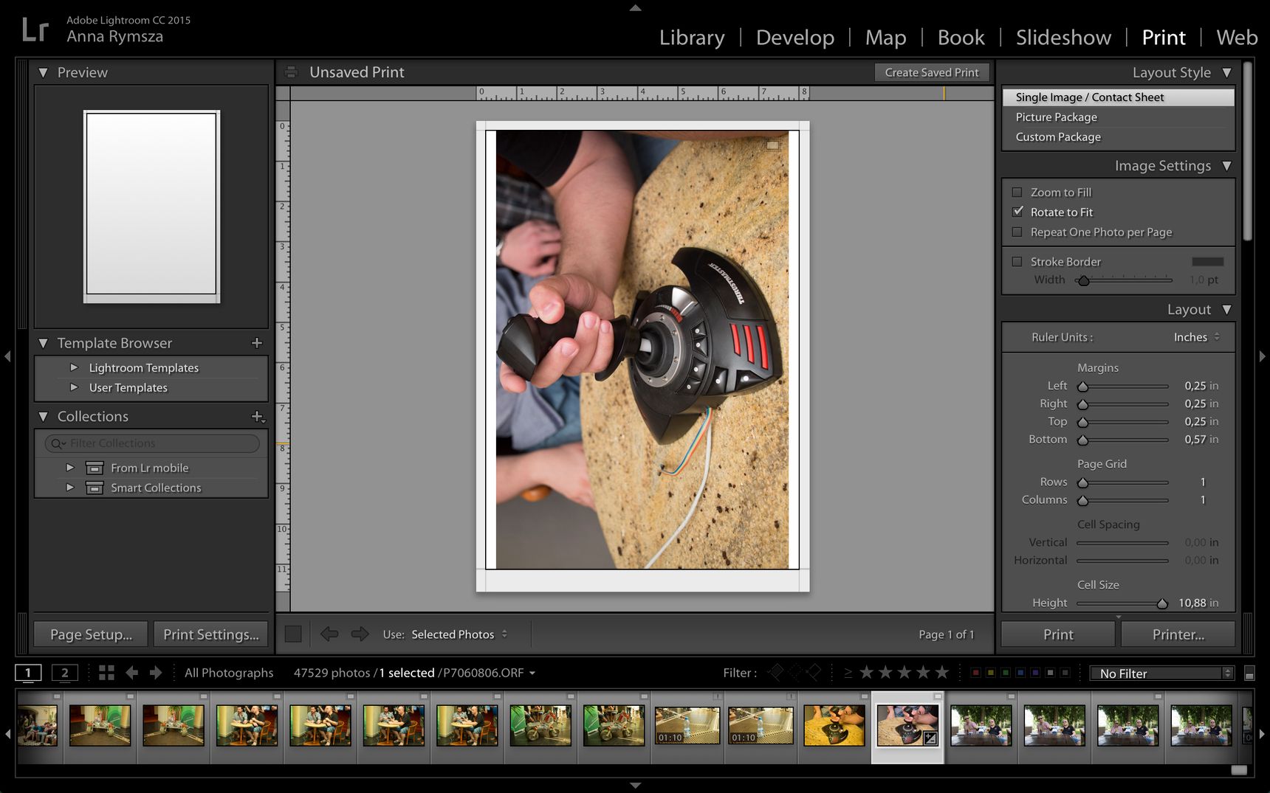Filter by yellow color label
This screenshot has width=1270, height=793.
pyautogui.click(x=991, y=673)
